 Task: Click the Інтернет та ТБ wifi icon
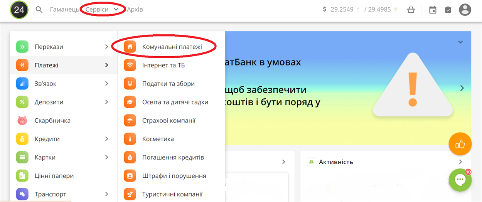click(x=130, y=65)
